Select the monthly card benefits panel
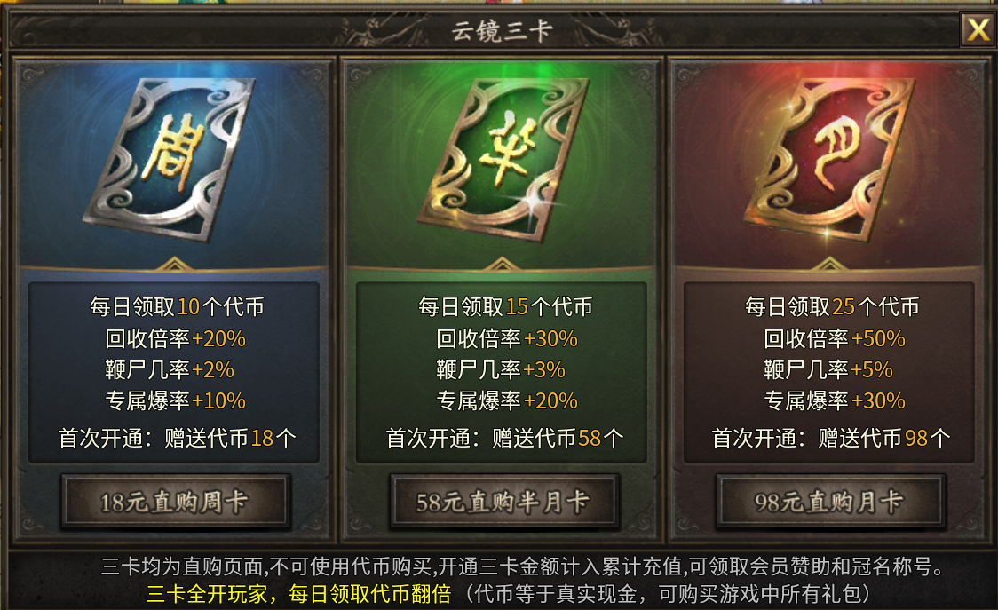Screen dimensions: 998x610 (x=829, y=373)
